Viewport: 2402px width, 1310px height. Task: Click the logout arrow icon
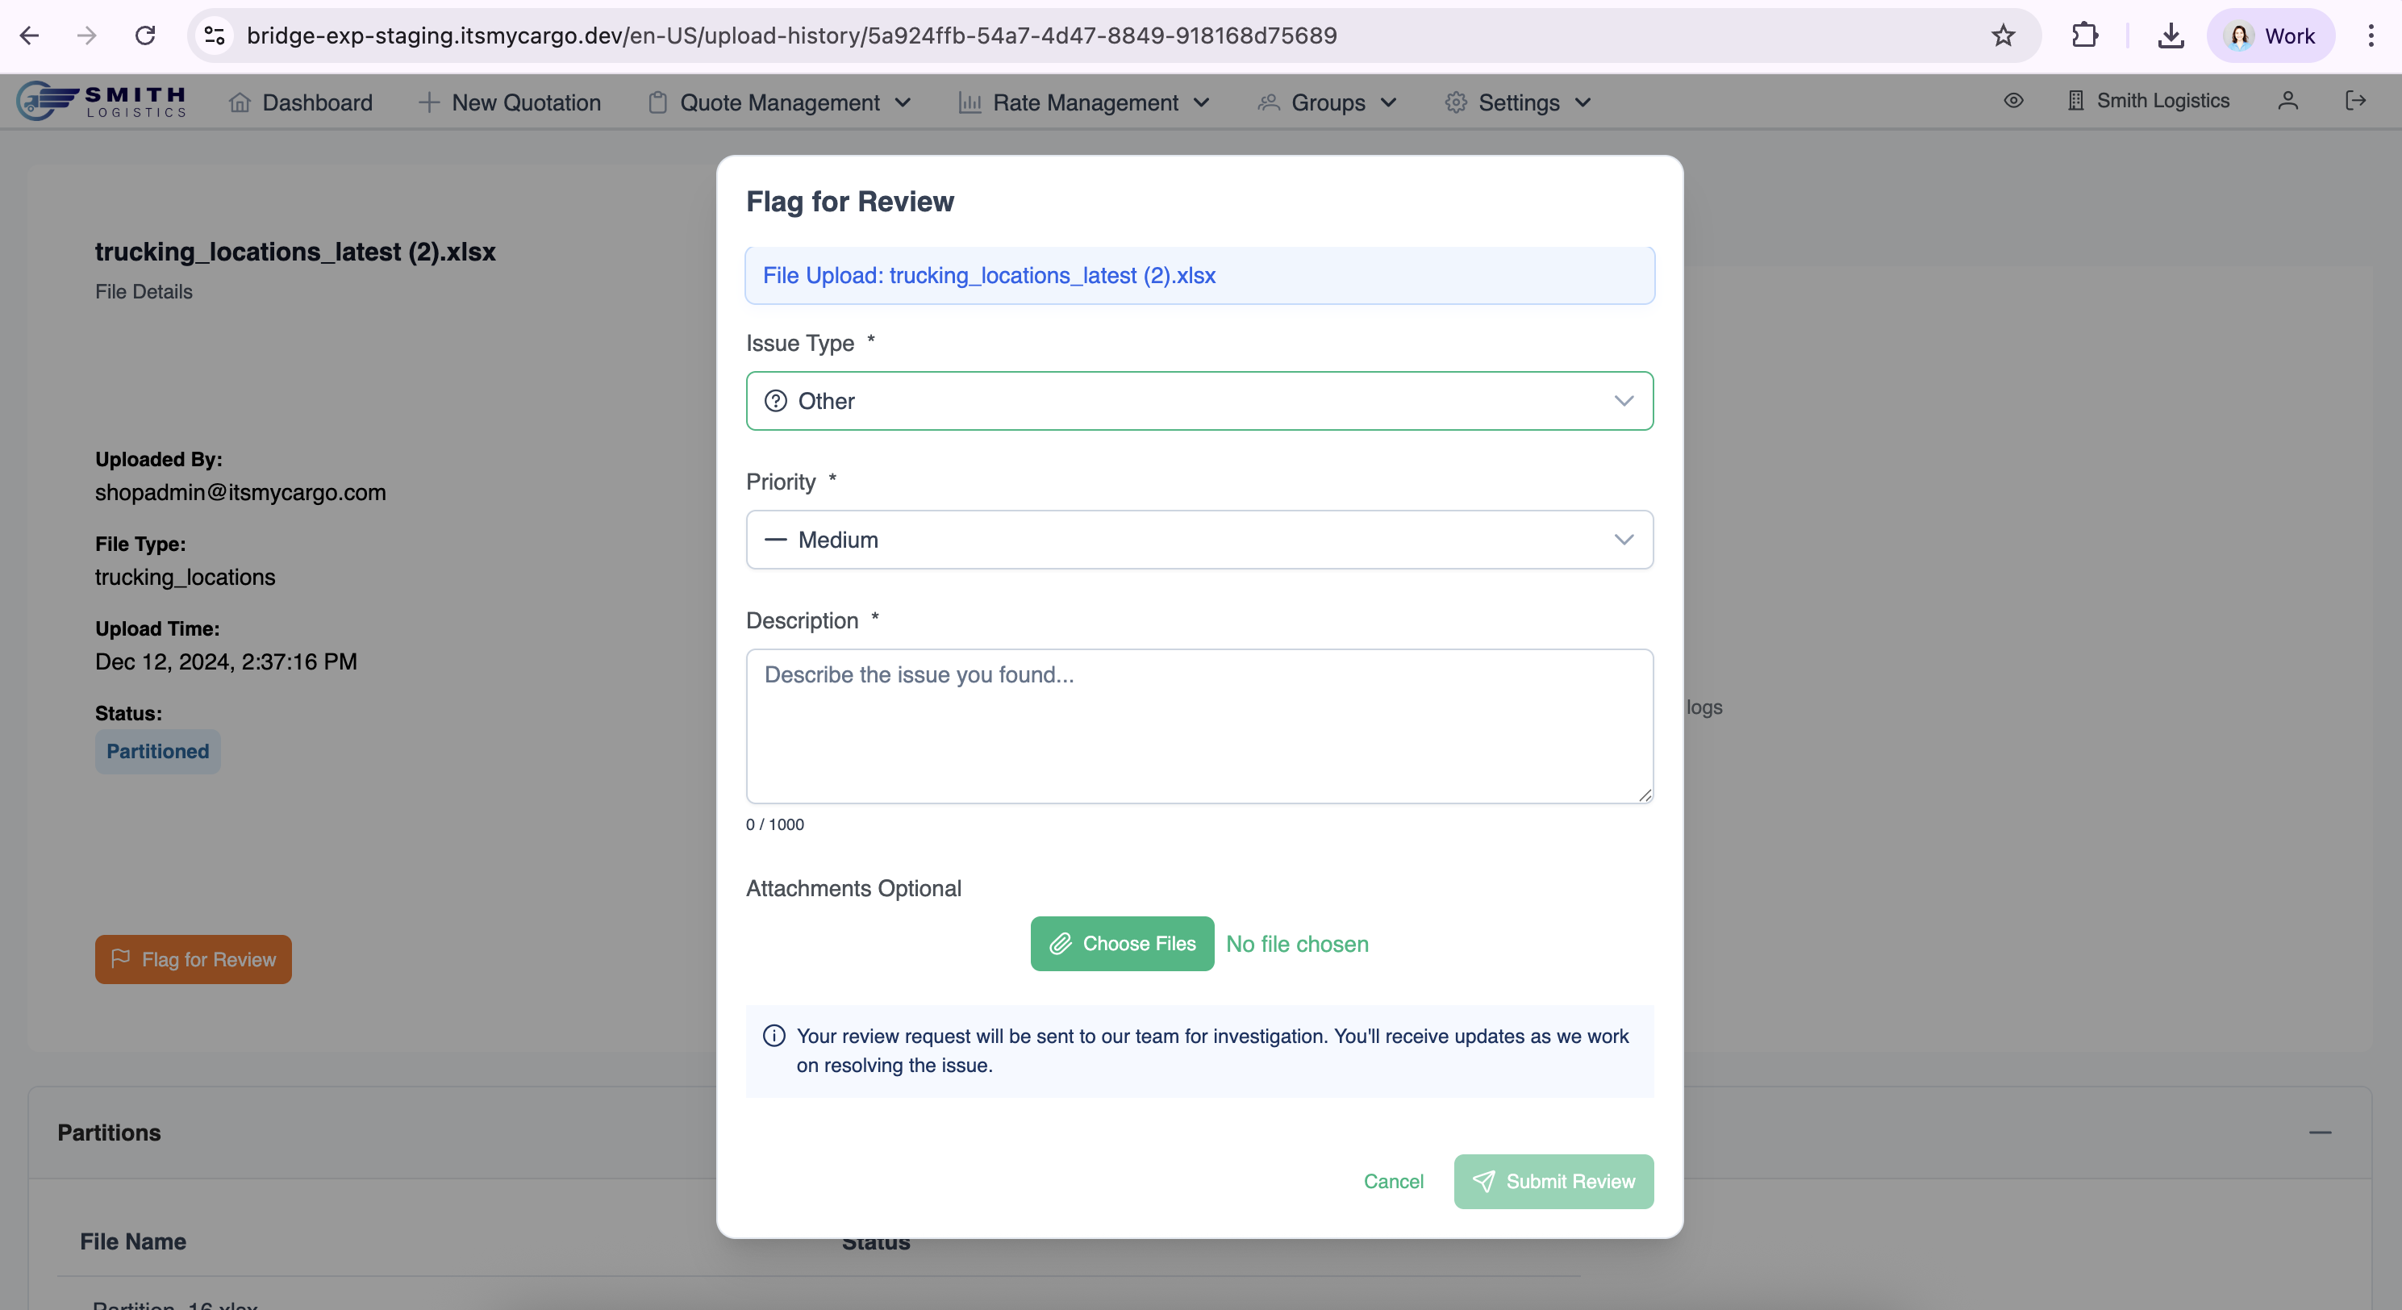coord(2355,101)
